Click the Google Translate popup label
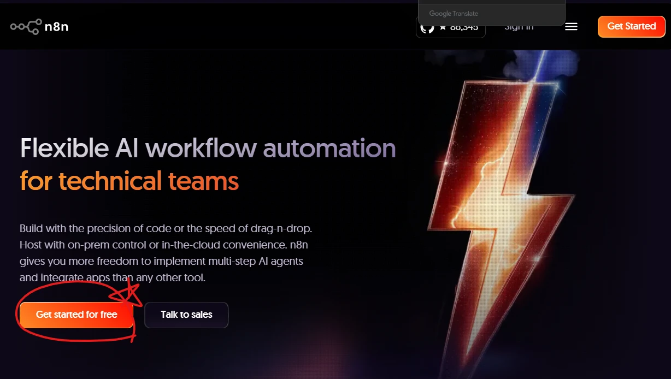 (454, 14)
